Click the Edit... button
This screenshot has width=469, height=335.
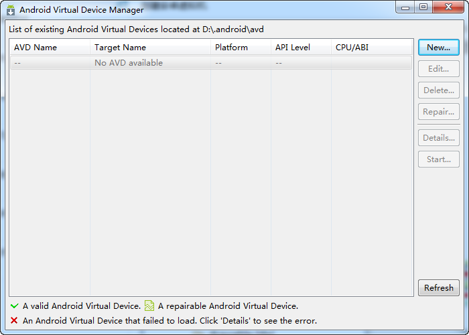coord(439,69)
